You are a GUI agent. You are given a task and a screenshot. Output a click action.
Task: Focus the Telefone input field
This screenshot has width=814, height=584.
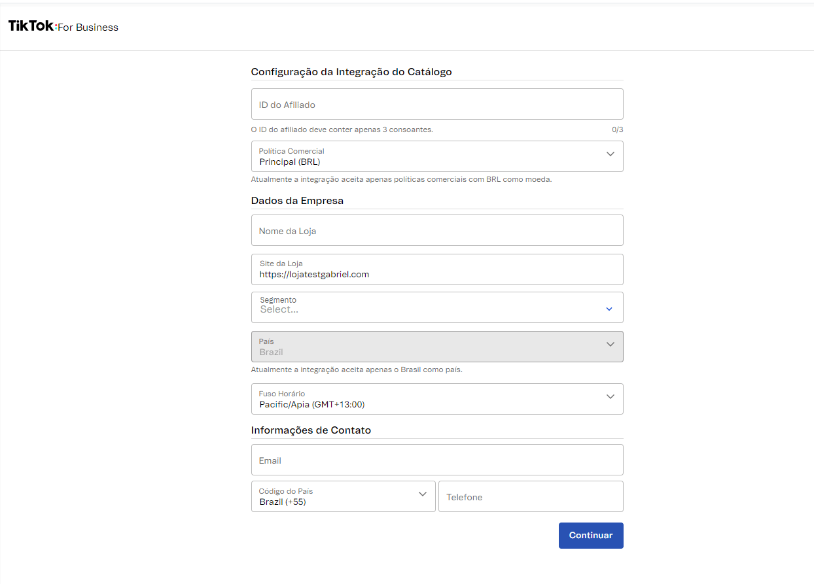tap(530, 497)
